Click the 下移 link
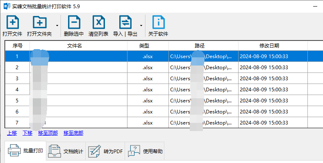This screenshot has width=323, height=163. (27, 133)
